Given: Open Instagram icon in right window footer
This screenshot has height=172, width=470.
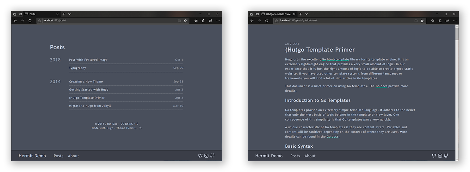Looking at the screenshot, I should (x=440, y=156).
